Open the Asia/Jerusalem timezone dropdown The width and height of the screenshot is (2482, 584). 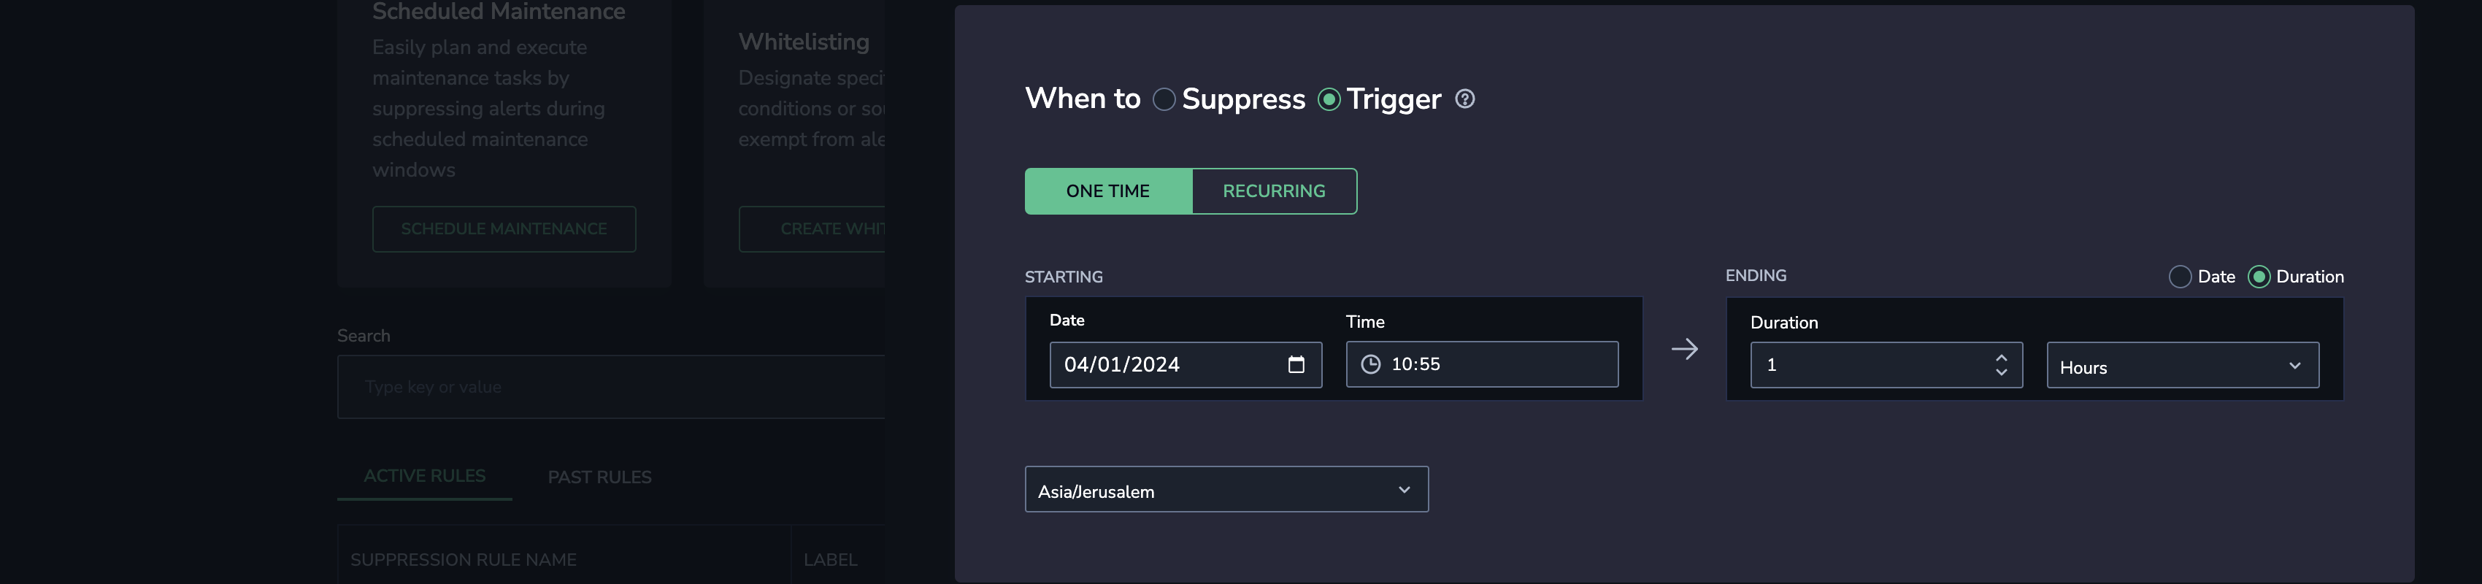1226,490
